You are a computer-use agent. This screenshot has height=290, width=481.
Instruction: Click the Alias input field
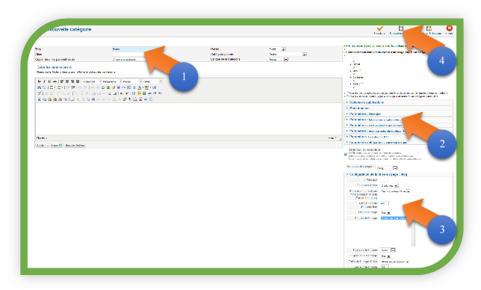click(128, 55)
